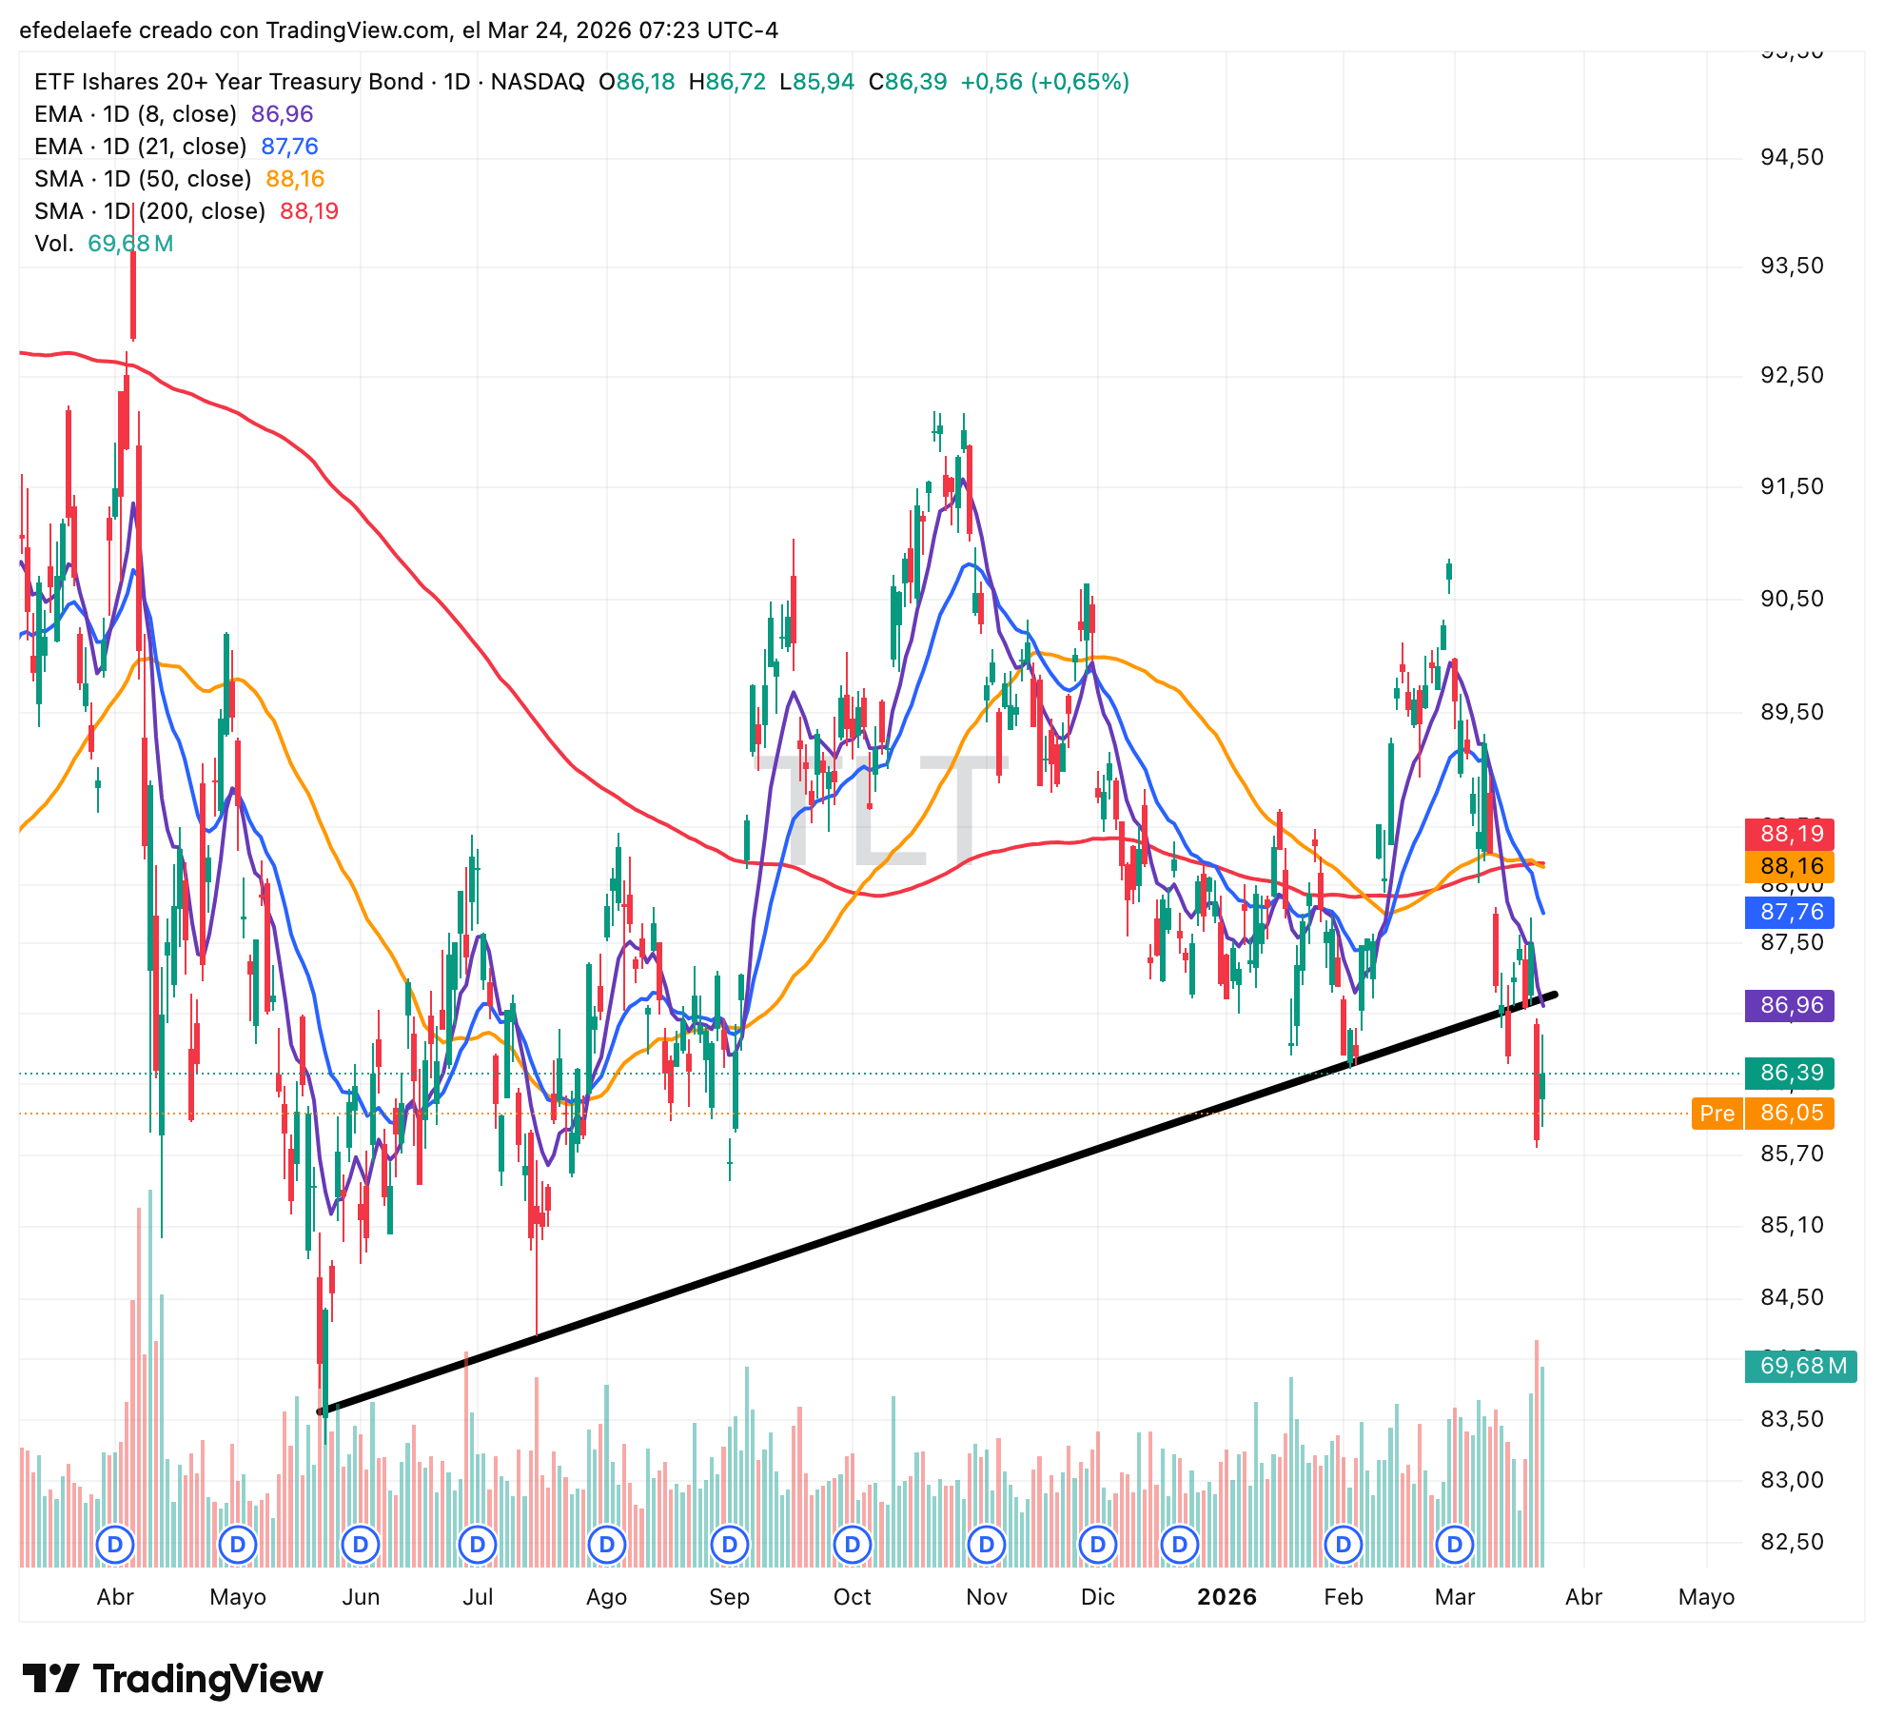The width and height of the screenshot is (1884, 1736).
Task: Click the dividend marker above Jul
Action: click(478, 1544)
